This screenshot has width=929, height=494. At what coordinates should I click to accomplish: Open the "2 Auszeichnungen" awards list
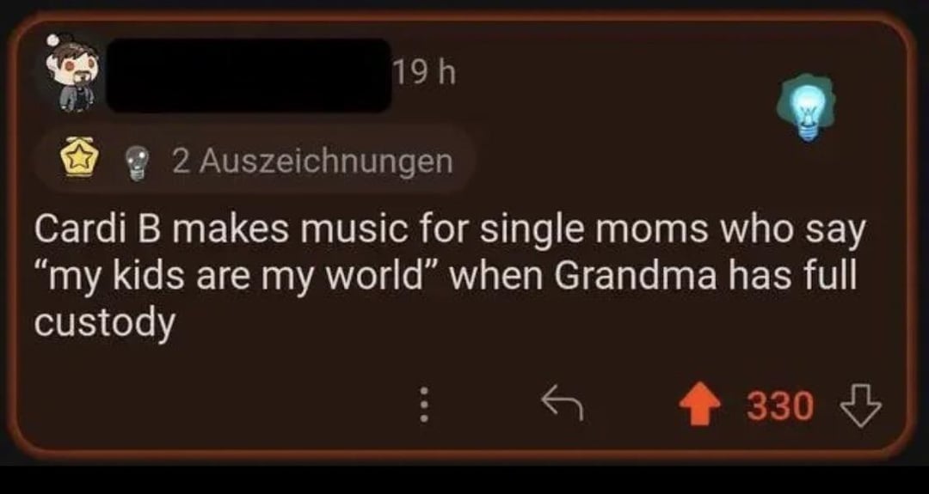point(312,161)
